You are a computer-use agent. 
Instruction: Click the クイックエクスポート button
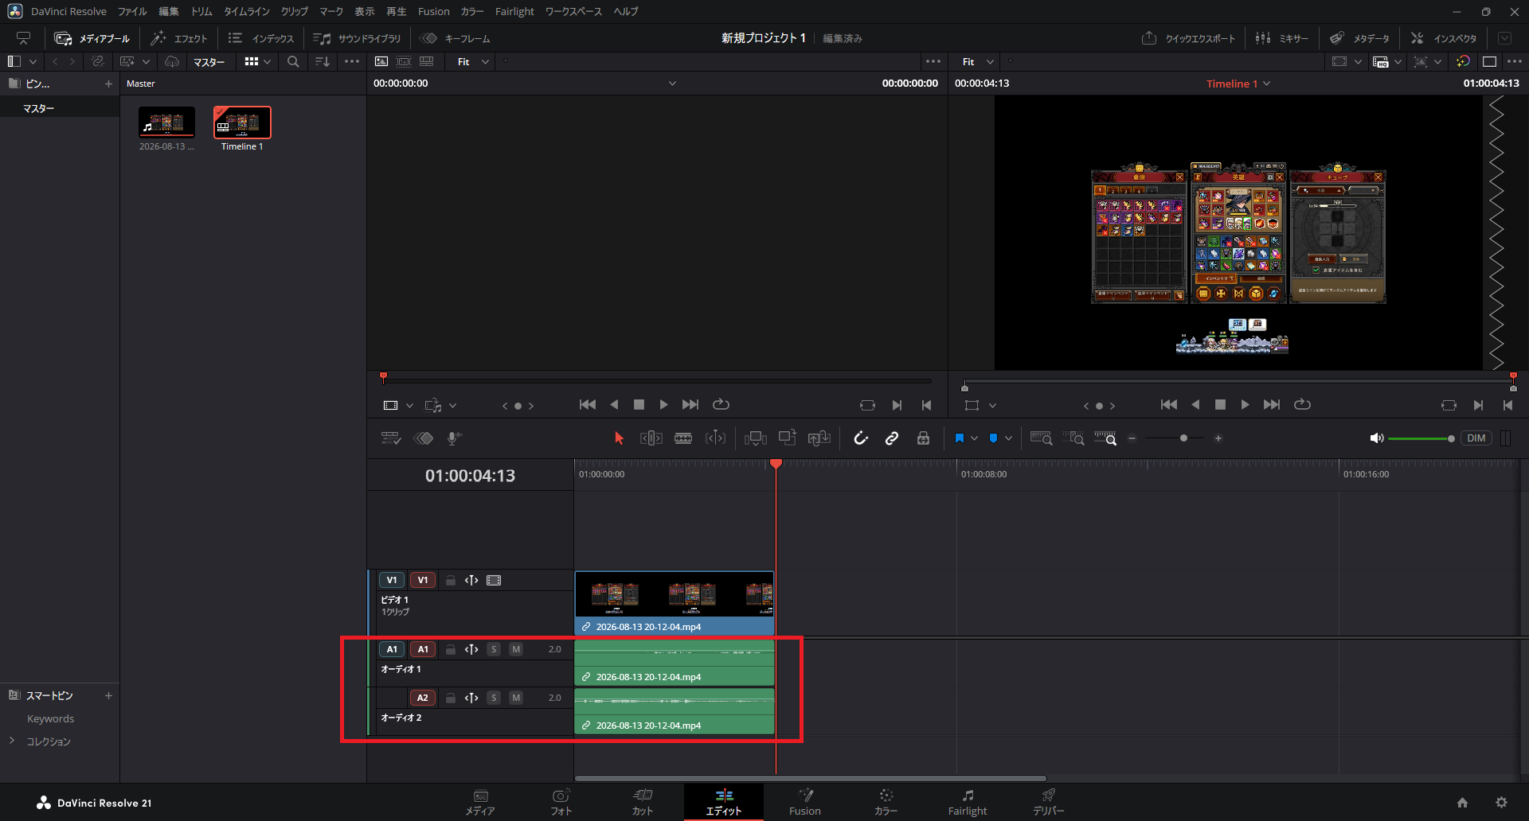pos(1188,38)
